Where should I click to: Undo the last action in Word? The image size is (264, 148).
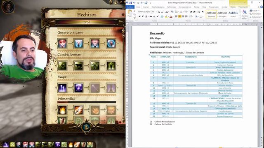(x=134, y=3)
